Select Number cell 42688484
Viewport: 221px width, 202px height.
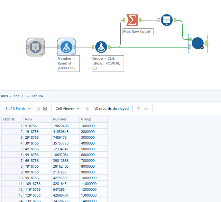[66, 195]
